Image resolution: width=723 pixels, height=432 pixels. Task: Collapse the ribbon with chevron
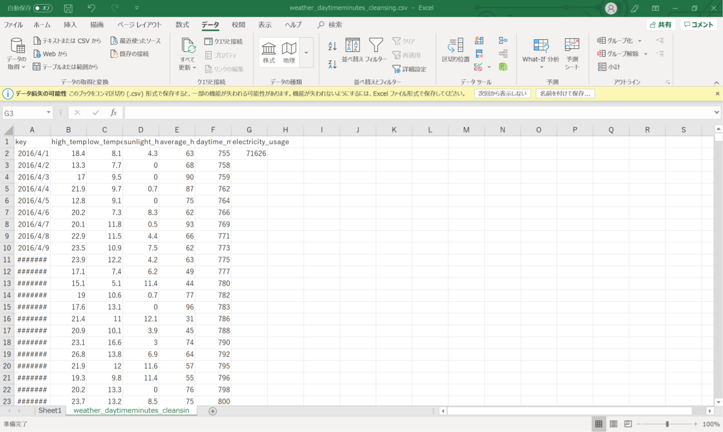[x=716, y=83]
